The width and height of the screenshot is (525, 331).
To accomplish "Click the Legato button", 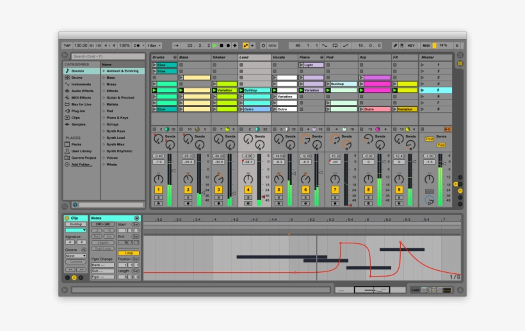I will point(103,243).
